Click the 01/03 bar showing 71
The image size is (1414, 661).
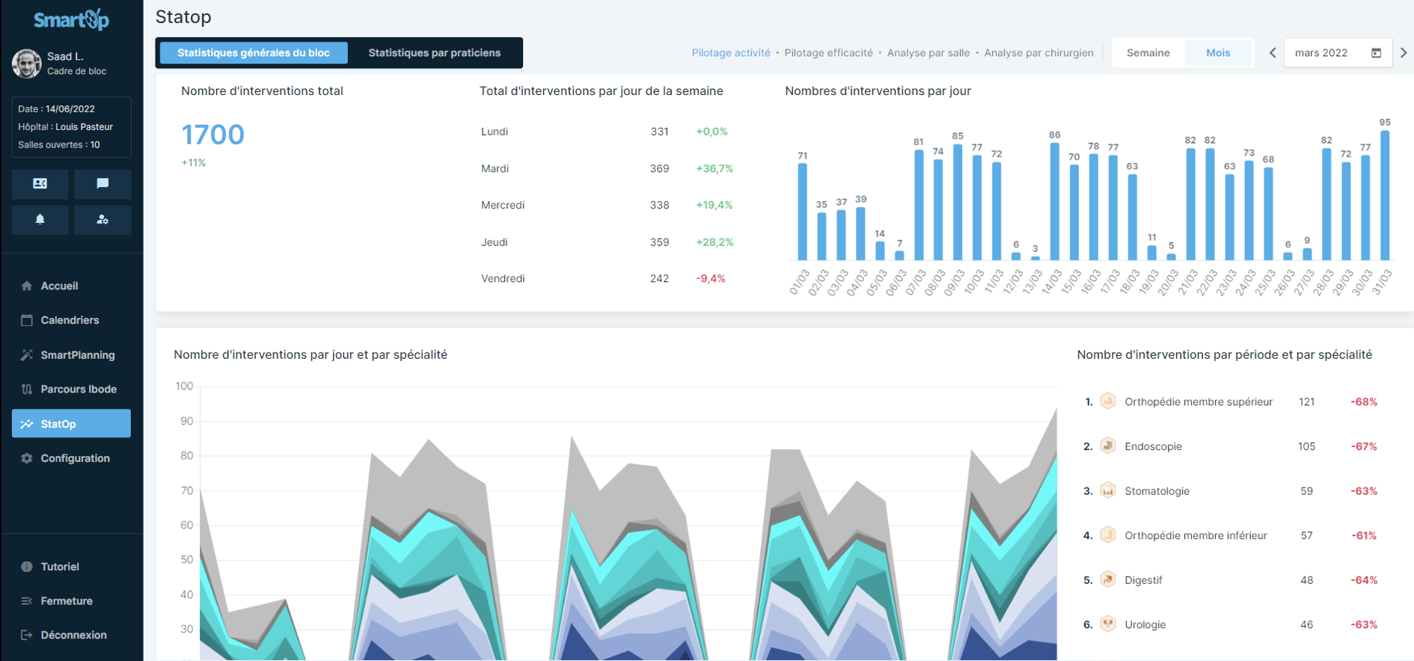[803, 212]
